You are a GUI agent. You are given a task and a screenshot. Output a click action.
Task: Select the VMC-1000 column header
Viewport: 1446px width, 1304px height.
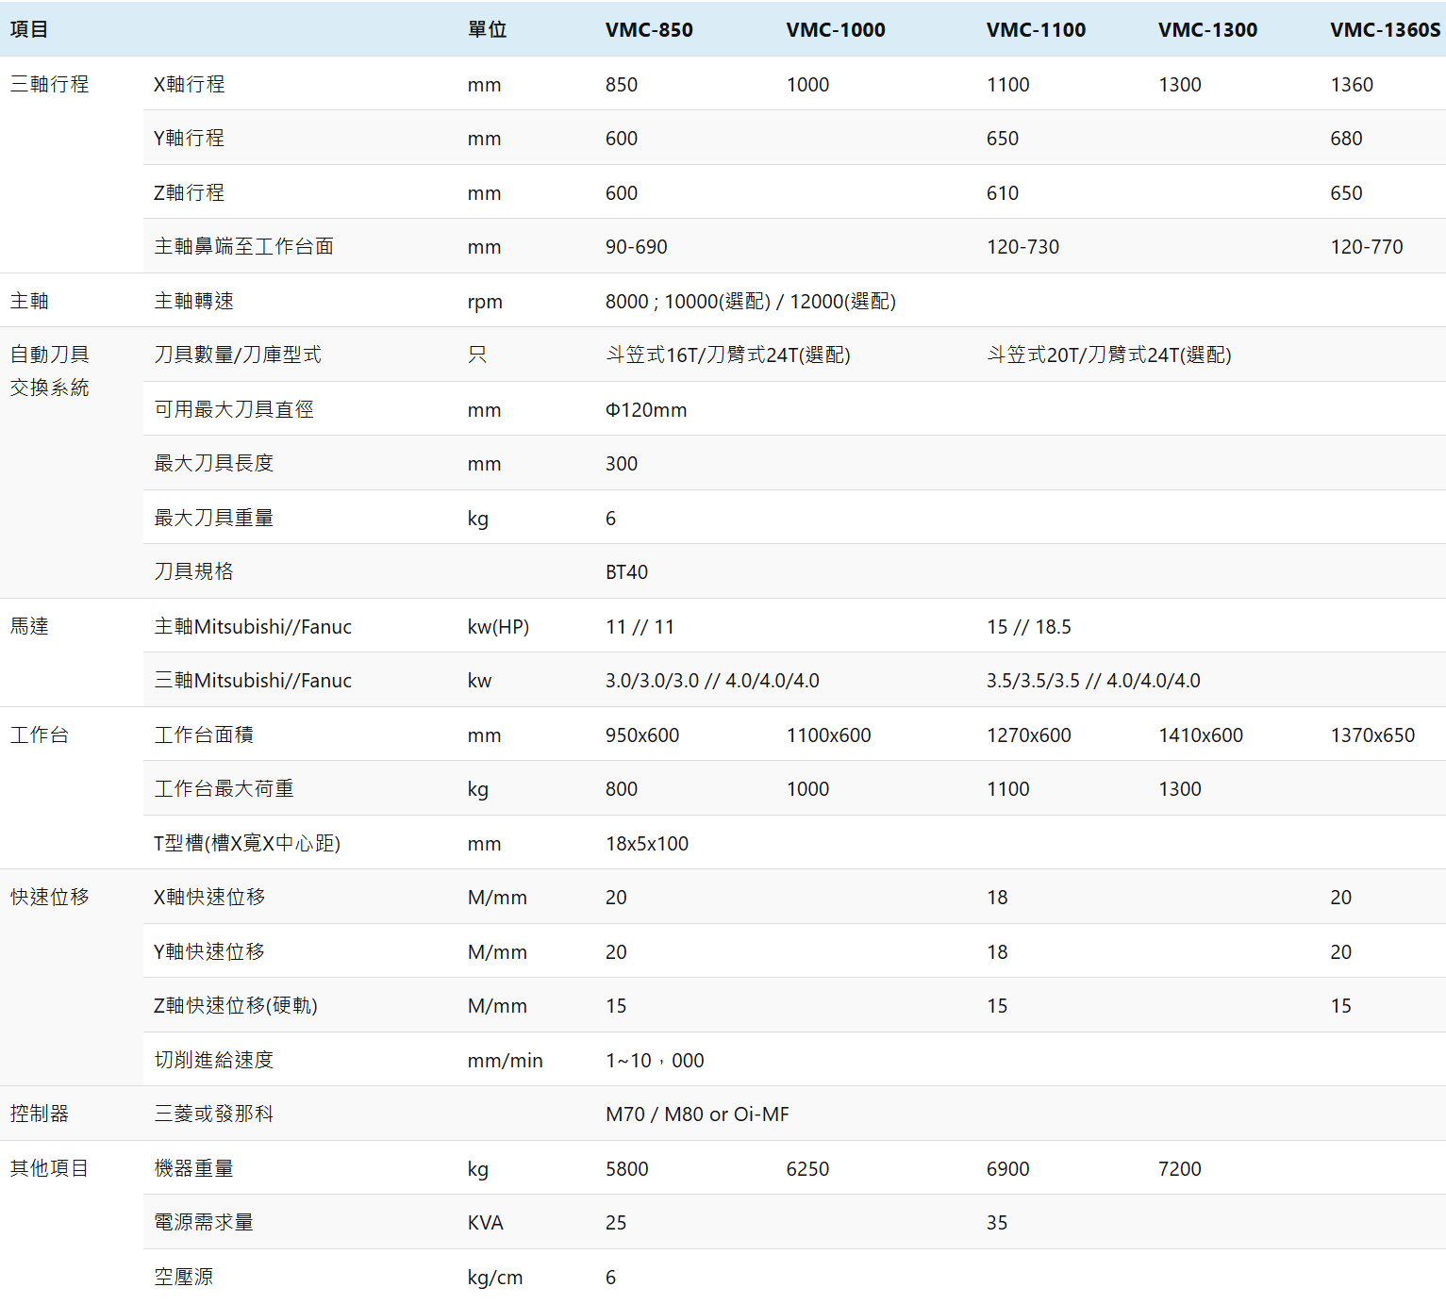pyautogui.click(x=836, y=30)
